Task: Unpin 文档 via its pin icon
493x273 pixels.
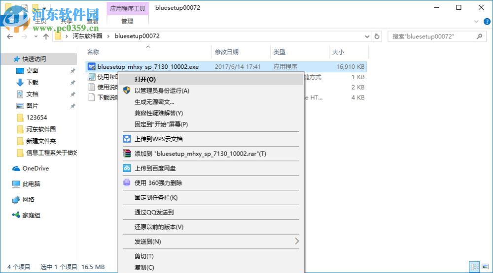Action: pos(72,94)
